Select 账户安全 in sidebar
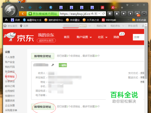The width and height of the screenshot is (151, 113). coord(10,62)
